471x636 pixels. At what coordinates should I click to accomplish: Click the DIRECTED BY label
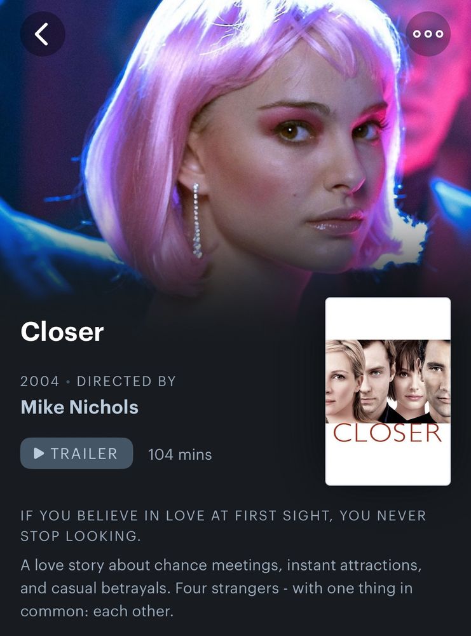pyautogui.click(x=126, y=381)
